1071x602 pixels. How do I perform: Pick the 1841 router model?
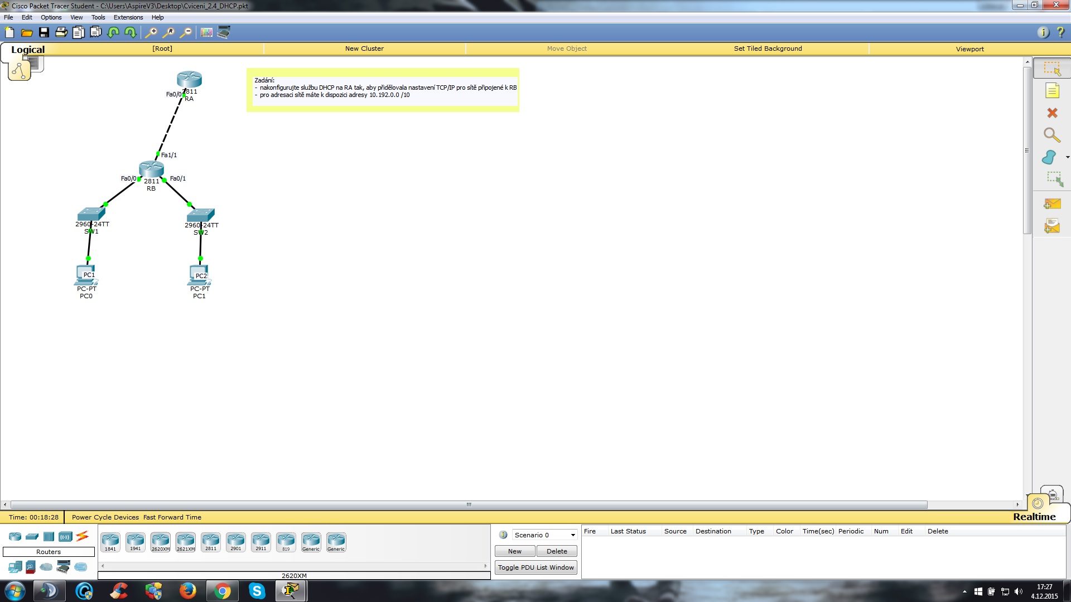(110, 542)
